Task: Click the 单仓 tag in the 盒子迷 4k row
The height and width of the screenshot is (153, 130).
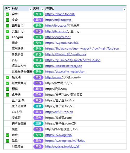Action: 38,101
